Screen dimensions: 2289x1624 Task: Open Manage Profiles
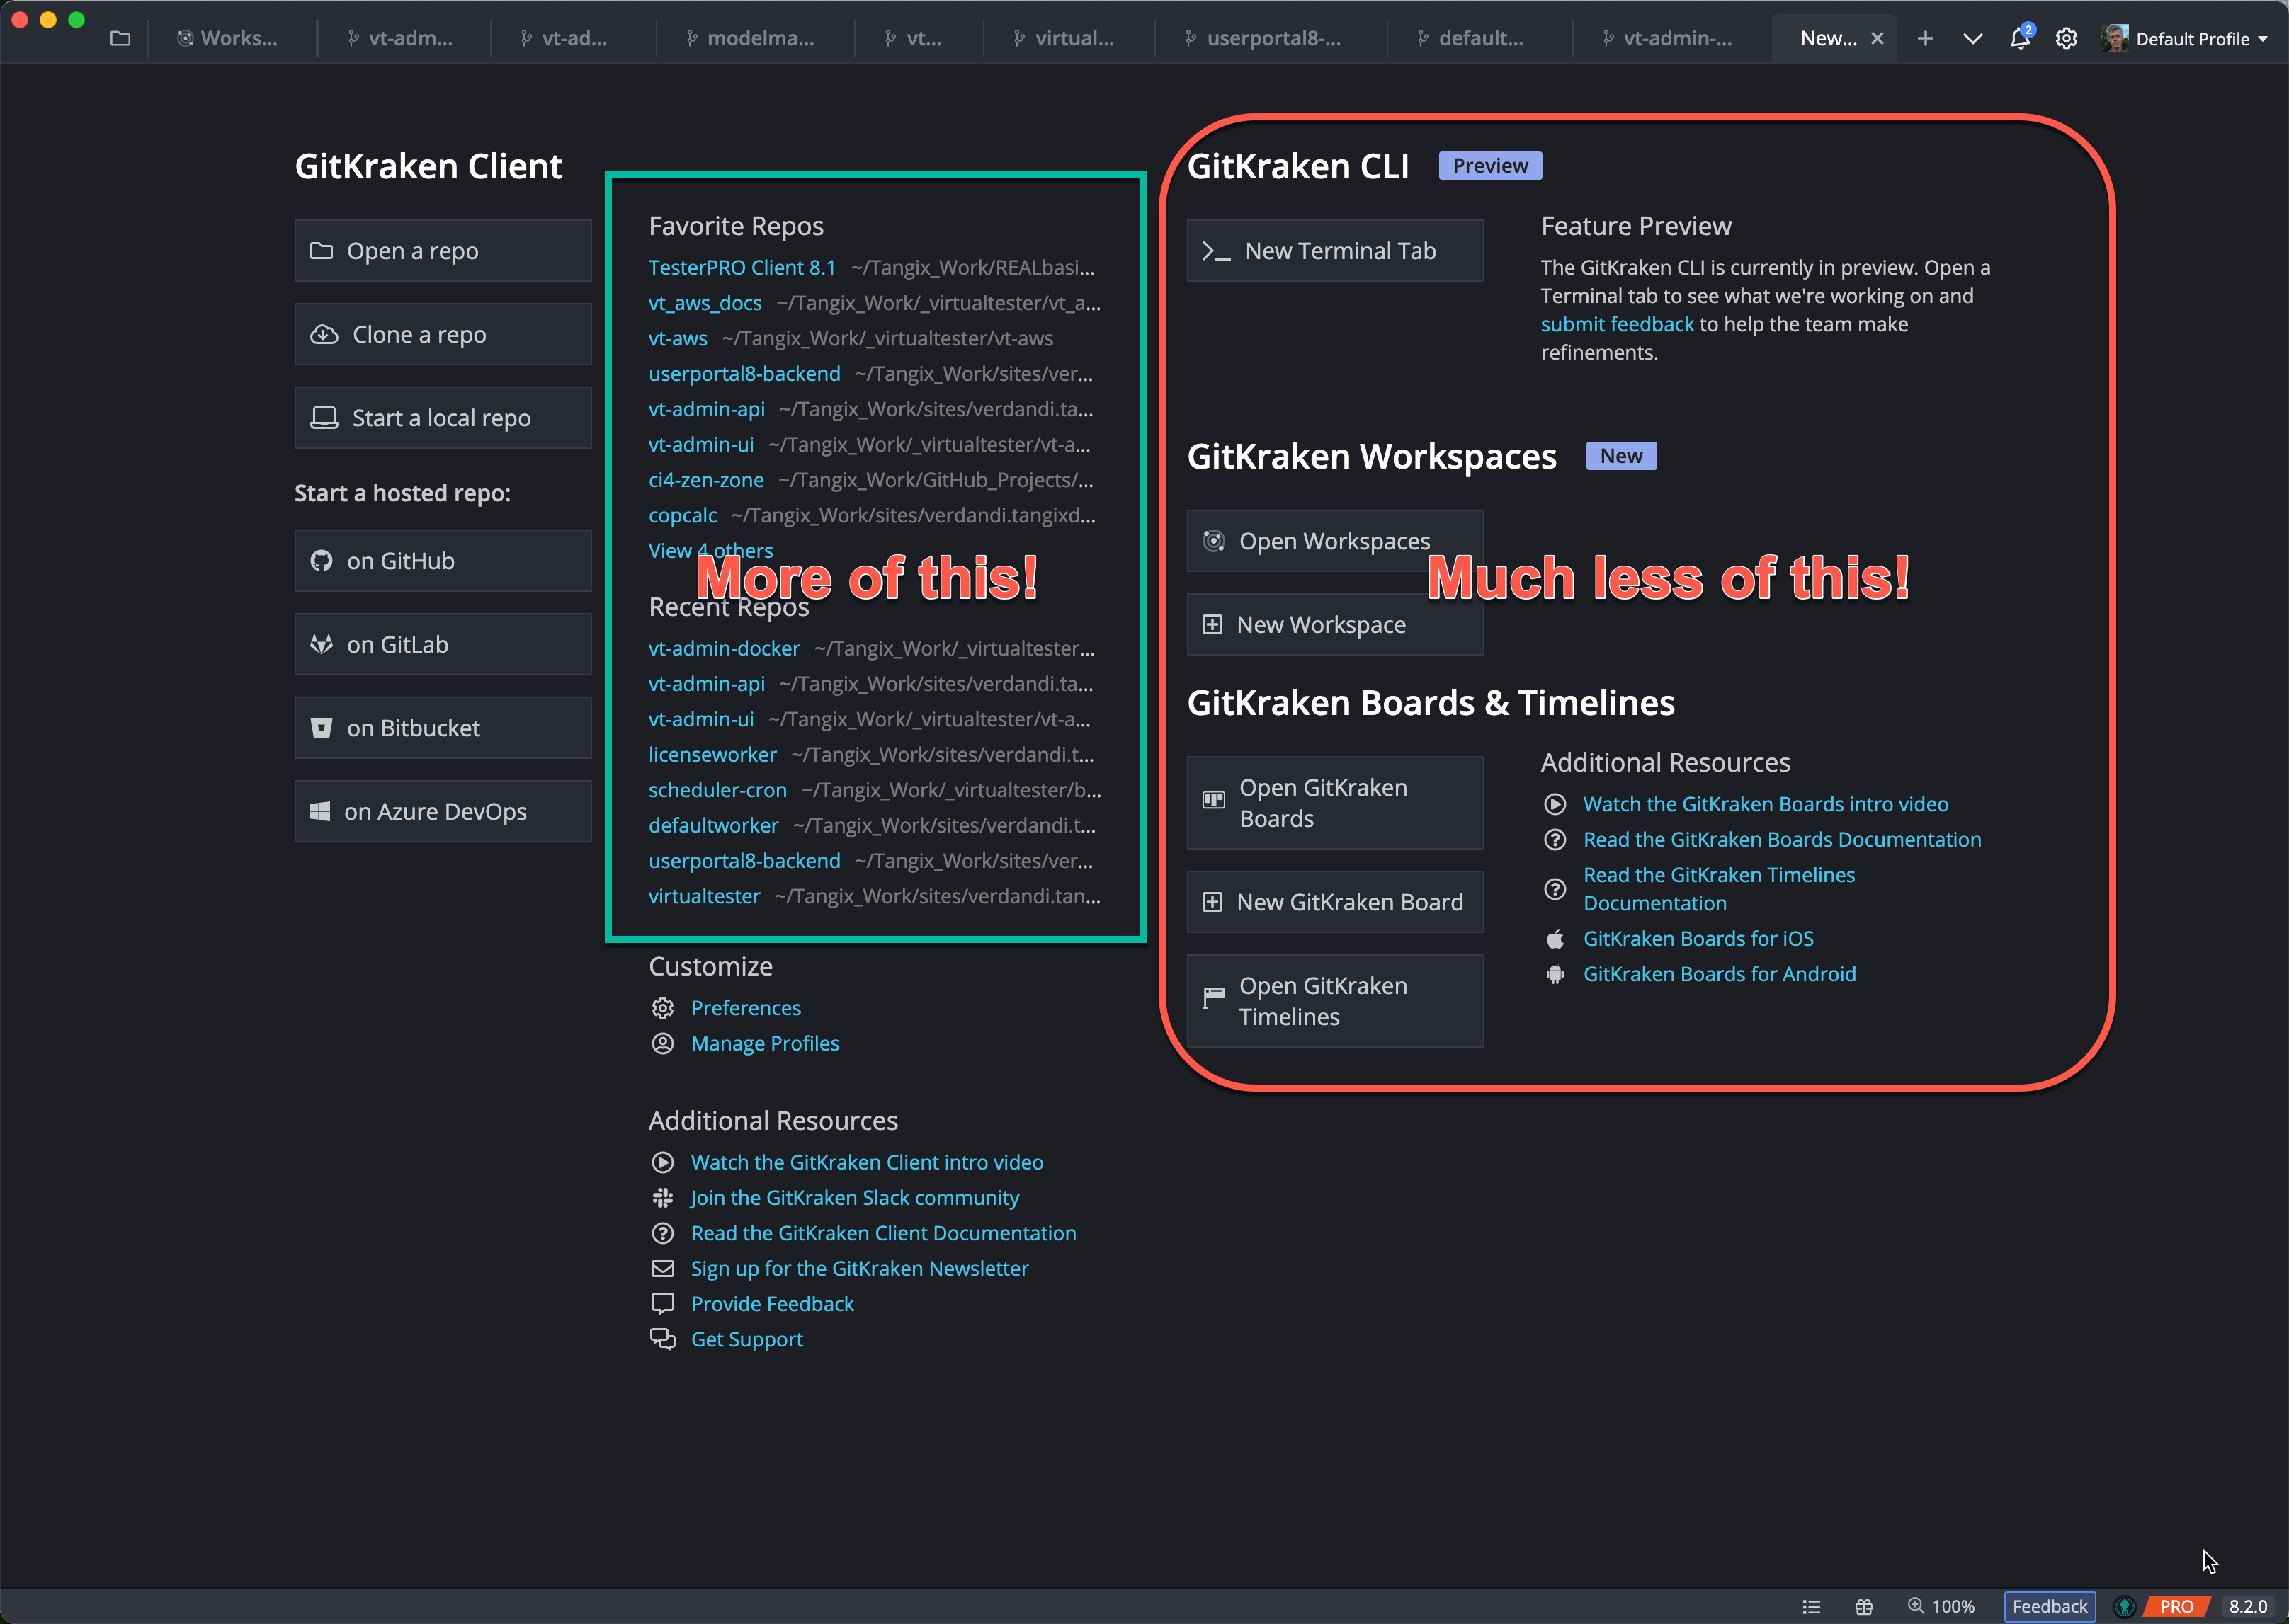tap(764, 1044)
